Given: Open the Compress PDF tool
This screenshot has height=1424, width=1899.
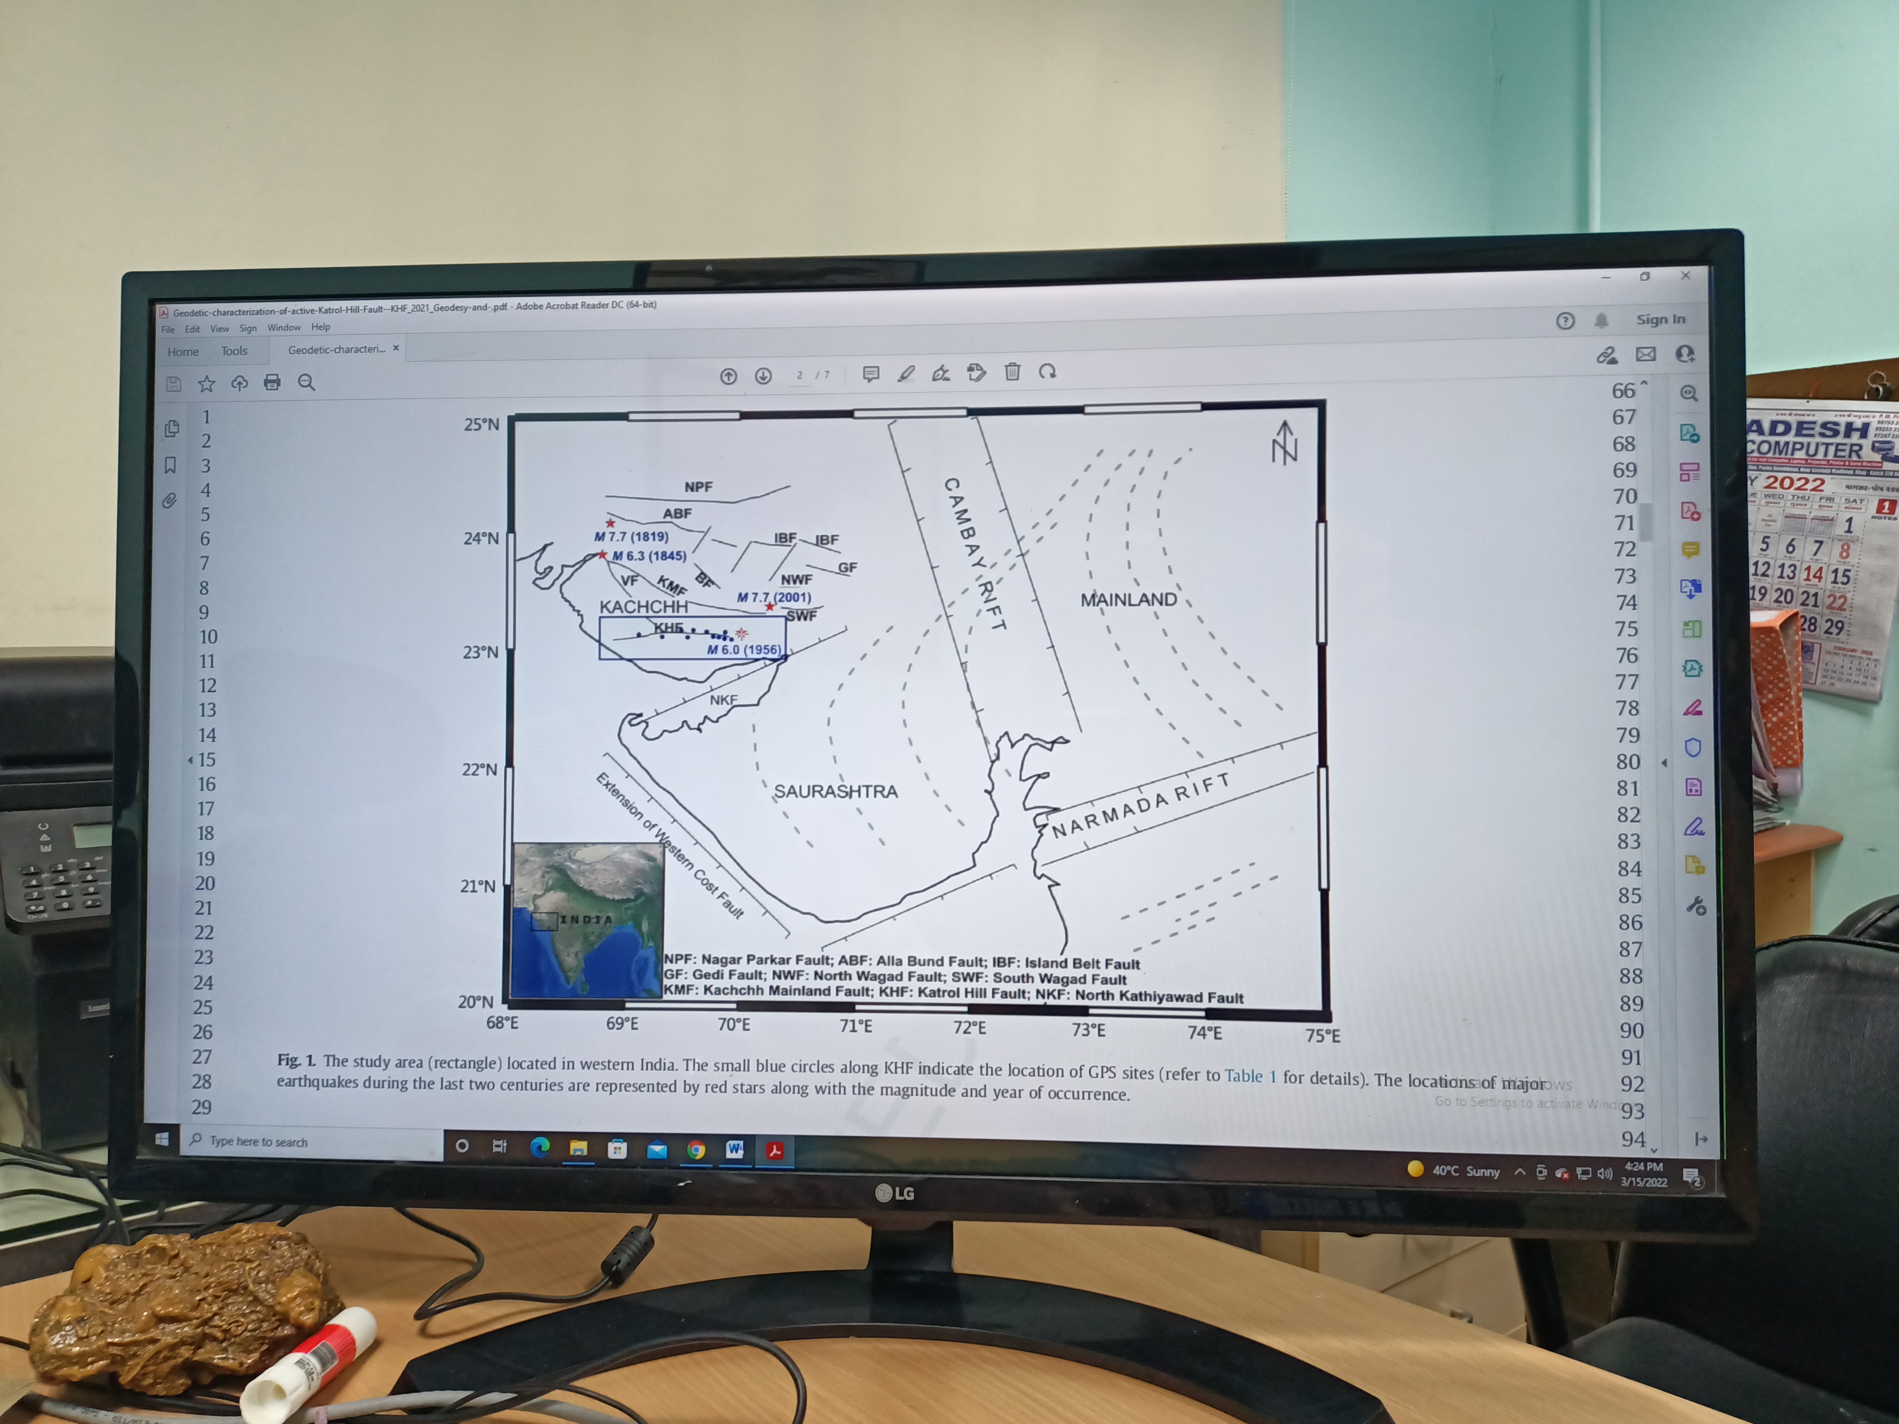Looking at the screenshot, I should coord(1692,669).
